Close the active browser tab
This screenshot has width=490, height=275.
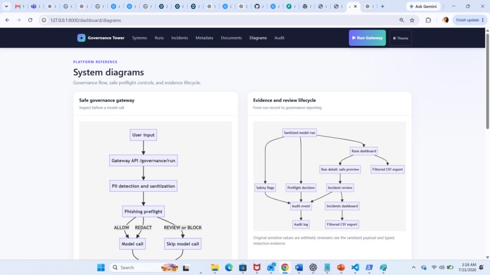(355, 6)
